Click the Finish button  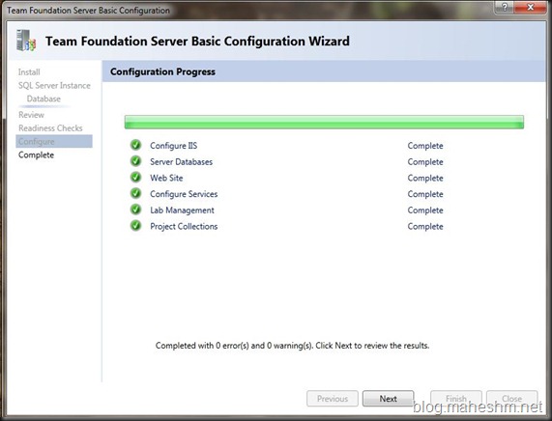456,399
